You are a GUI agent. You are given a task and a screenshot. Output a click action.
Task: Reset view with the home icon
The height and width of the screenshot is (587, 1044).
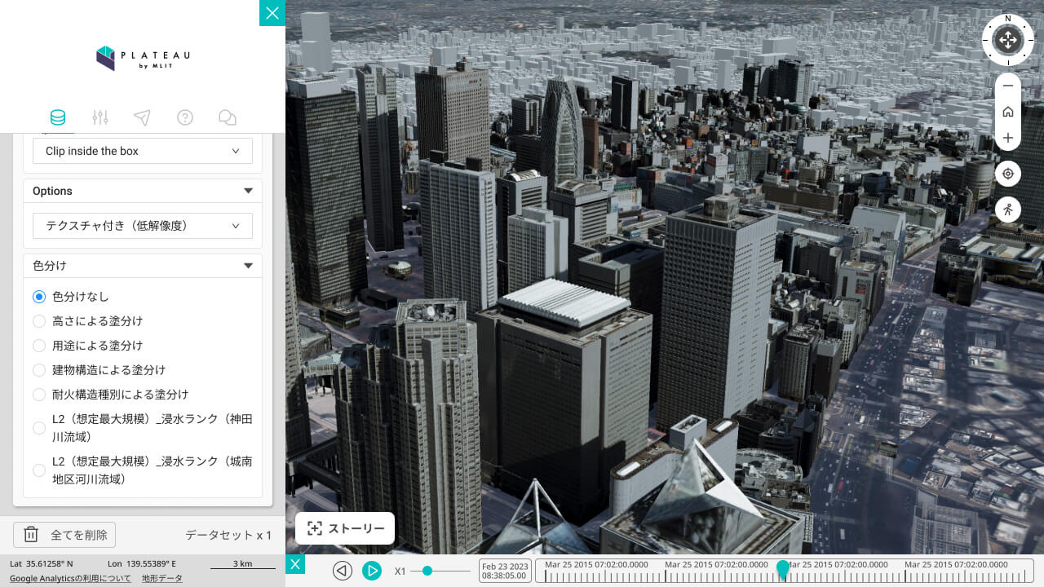tap(1008, 112)
